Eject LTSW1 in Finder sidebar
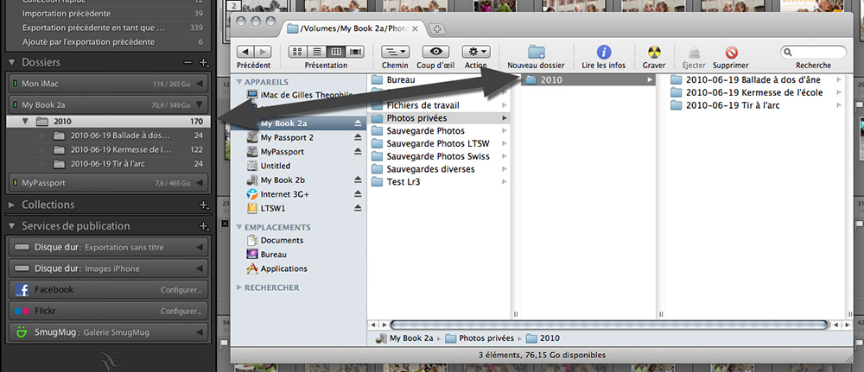 pos(358,209)
